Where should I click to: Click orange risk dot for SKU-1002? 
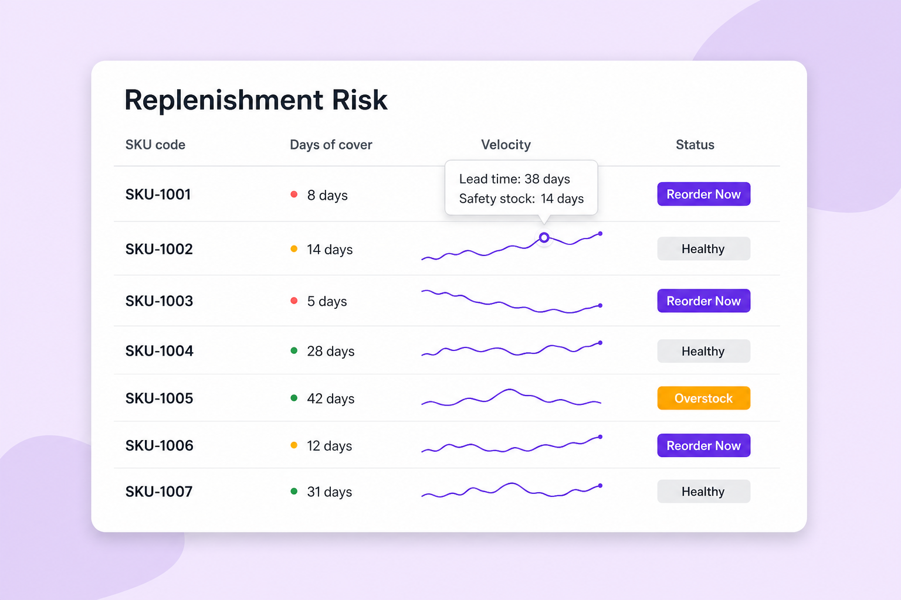point(294,248)
